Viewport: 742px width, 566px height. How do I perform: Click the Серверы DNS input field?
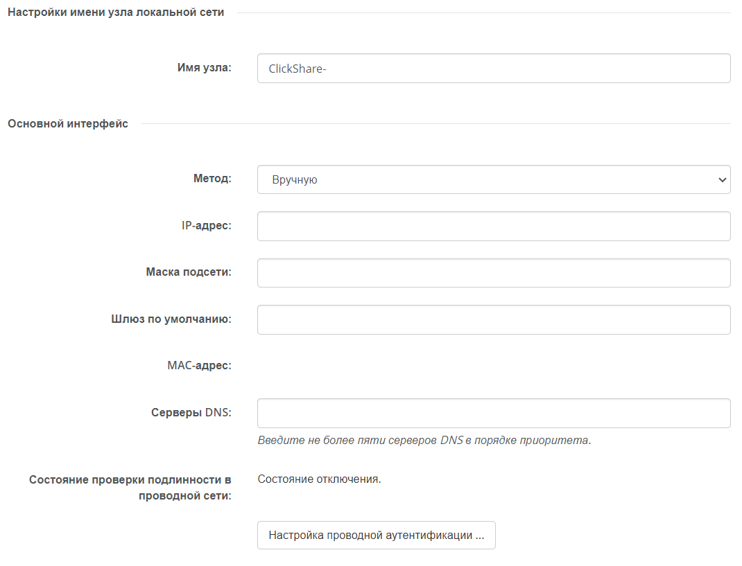(x=494, y=414)
